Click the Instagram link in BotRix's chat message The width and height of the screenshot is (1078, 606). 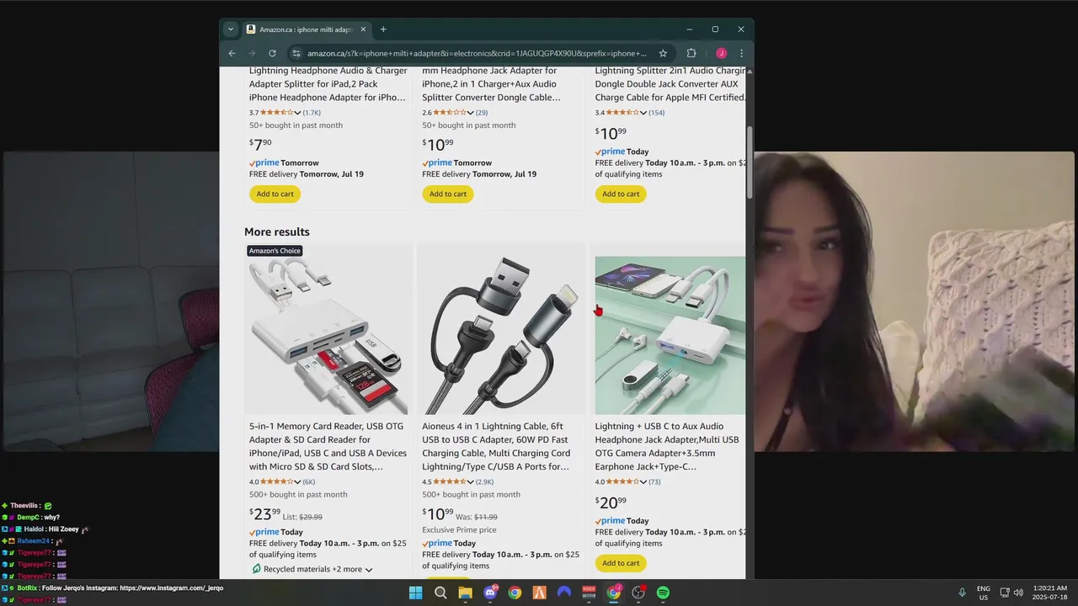[x=171, y=588]
